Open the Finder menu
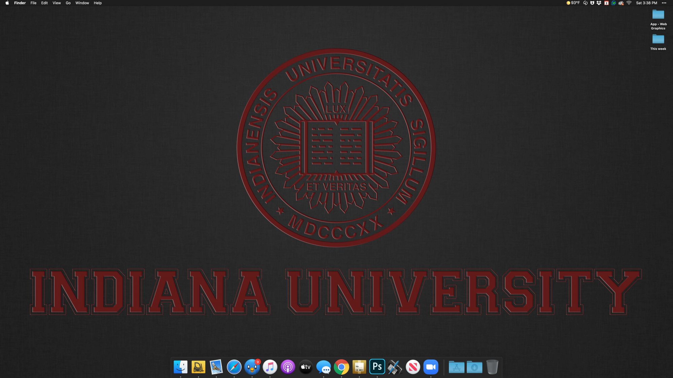This screenshot has width=673, height=378. pyautogui.click(x=20, y=3)
